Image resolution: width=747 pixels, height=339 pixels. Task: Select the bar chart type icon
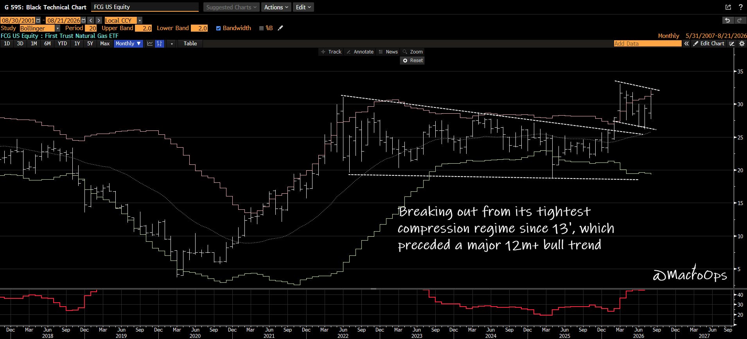(159, 44)
